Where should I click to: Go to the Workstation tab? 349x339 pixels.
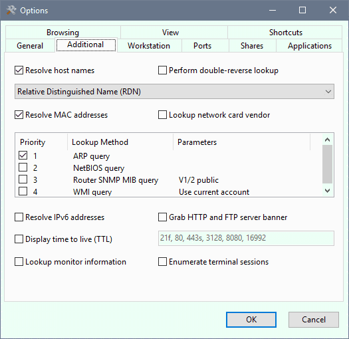[149, 46]
